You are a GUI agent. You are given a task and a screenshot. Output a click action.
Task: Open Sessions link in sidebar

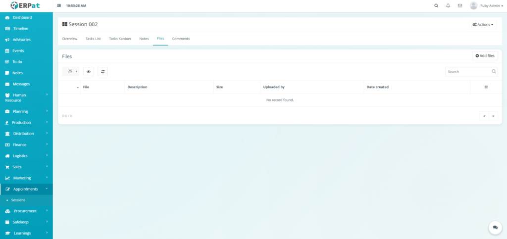pos(18,200)
